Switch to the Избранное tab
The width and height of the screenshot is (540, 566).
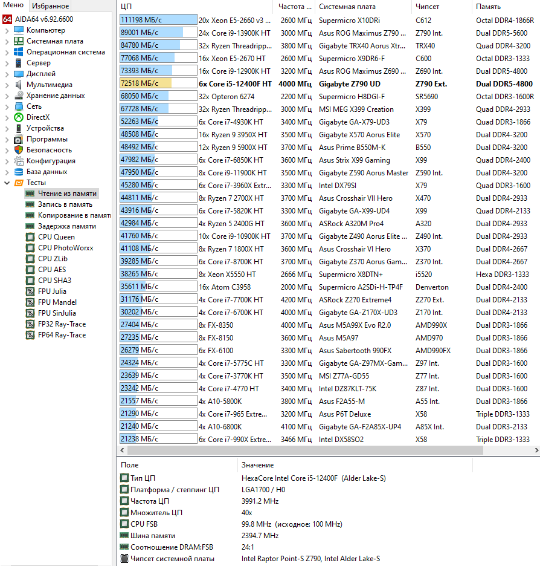(x=50, y=6)
